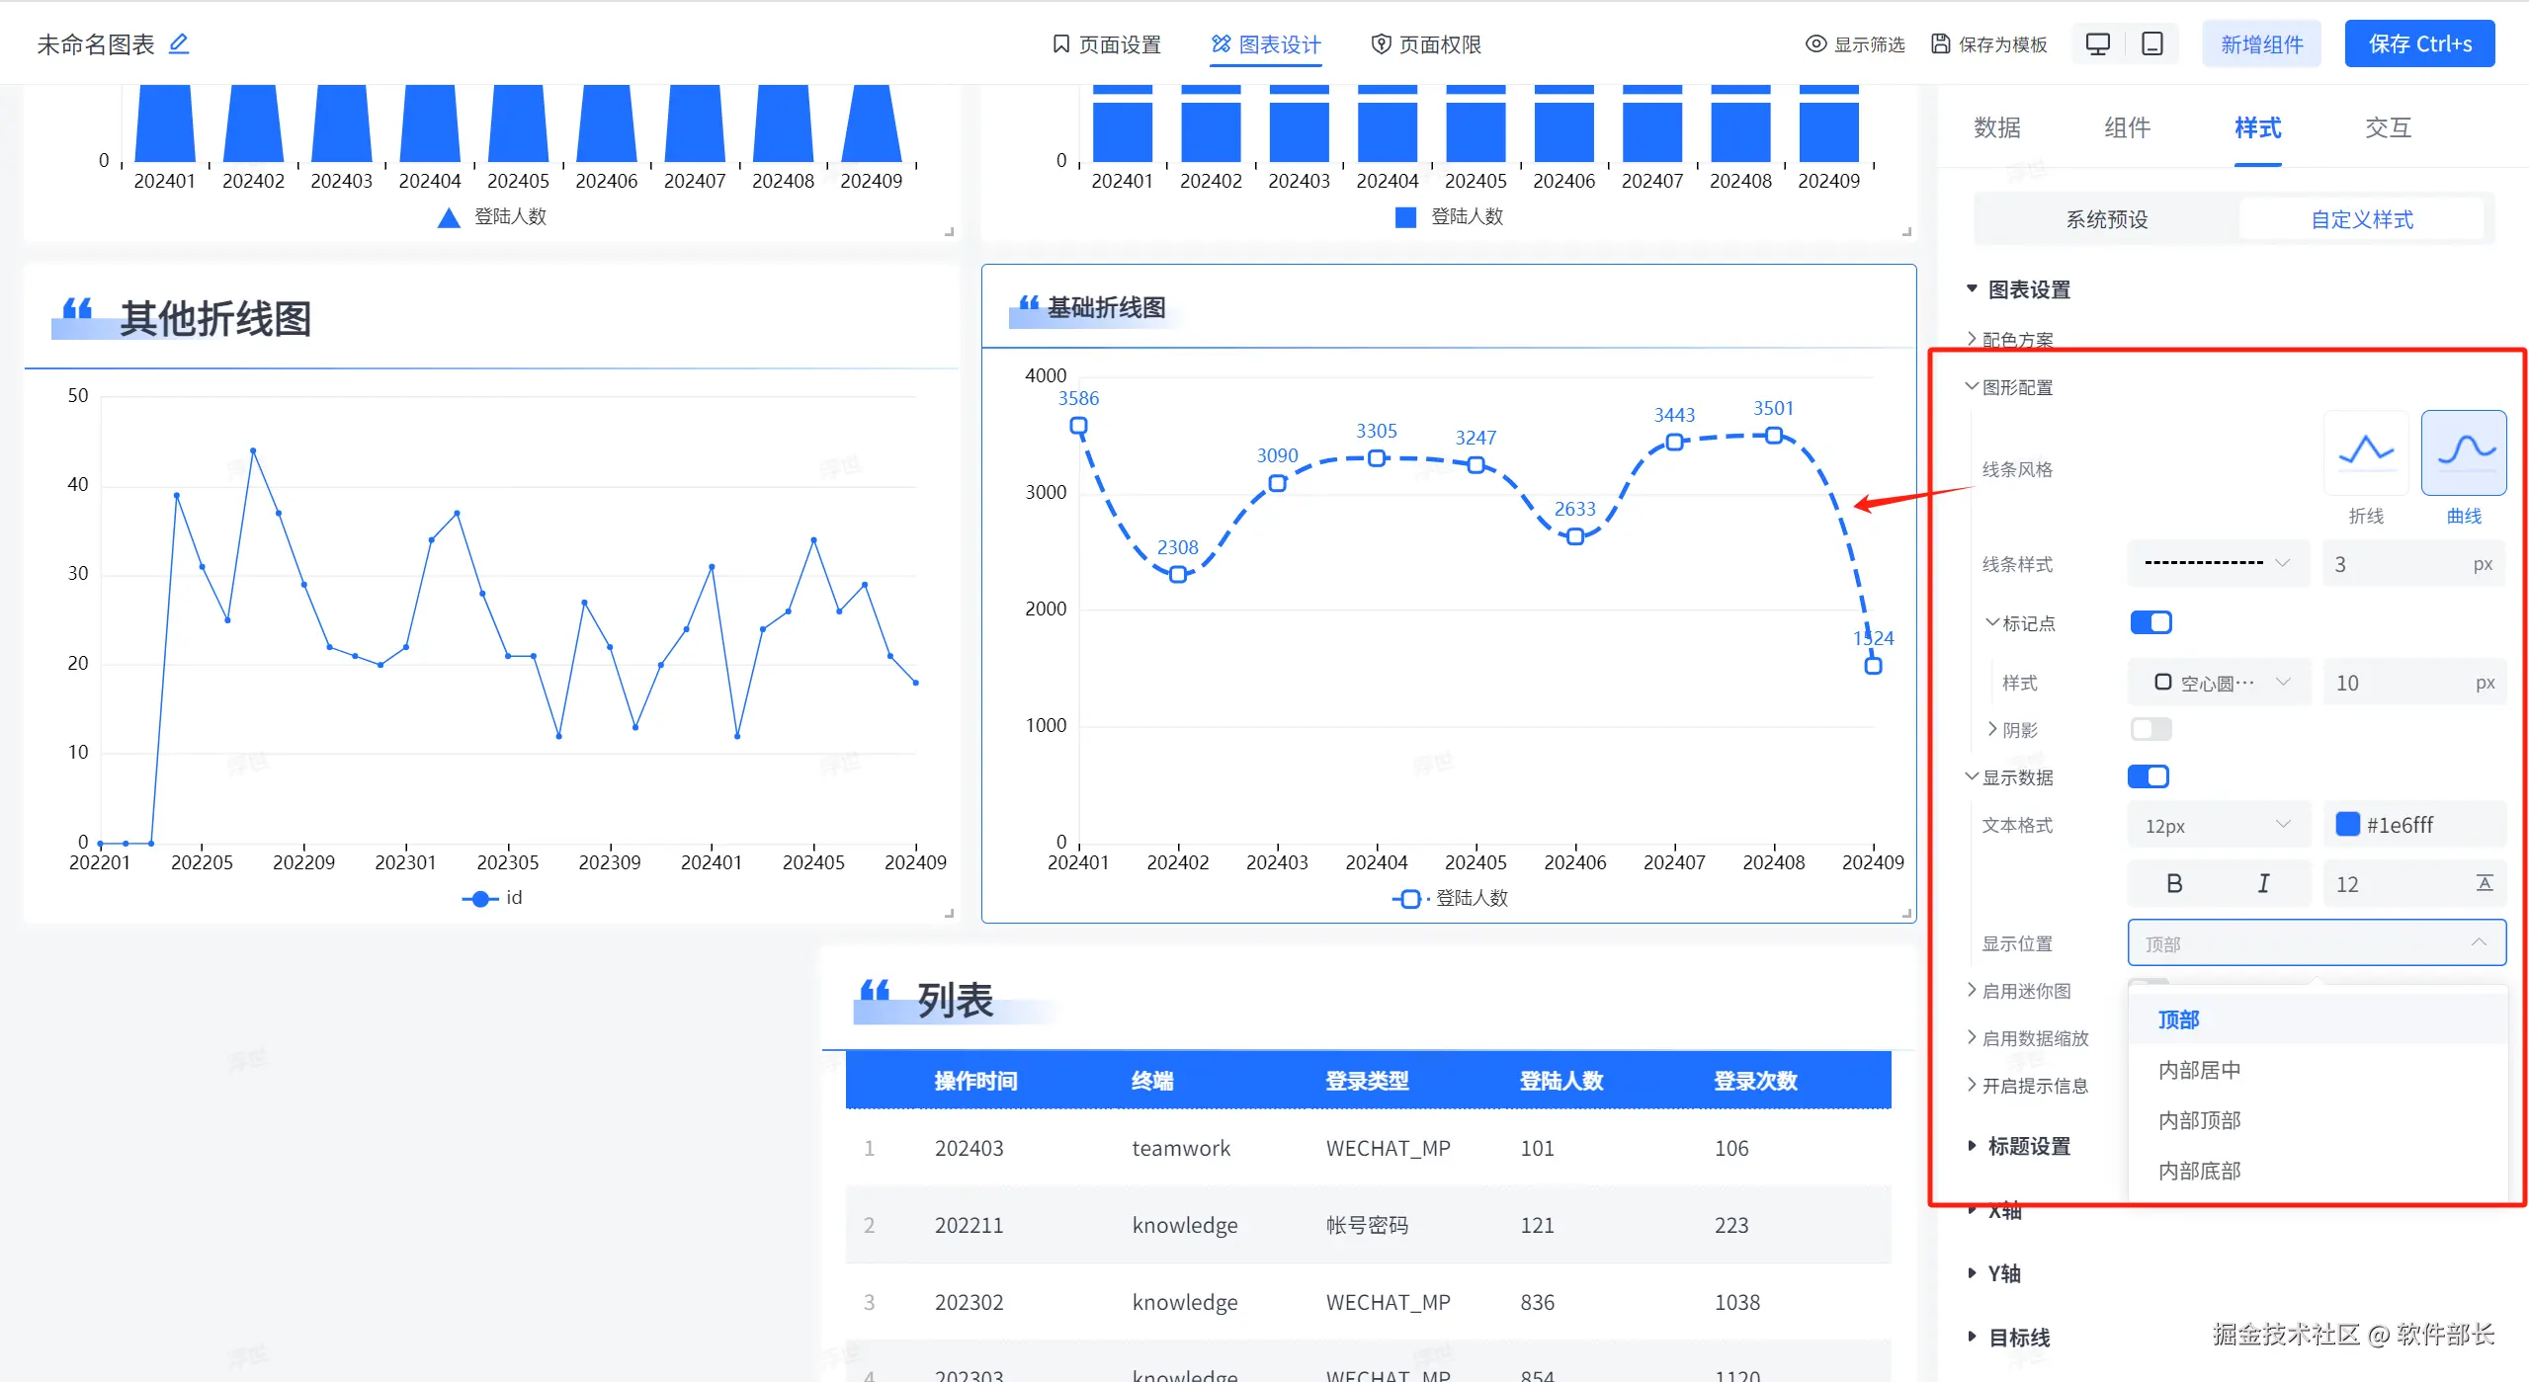Click 保存为模板 save template icon

coord(1941,44)
